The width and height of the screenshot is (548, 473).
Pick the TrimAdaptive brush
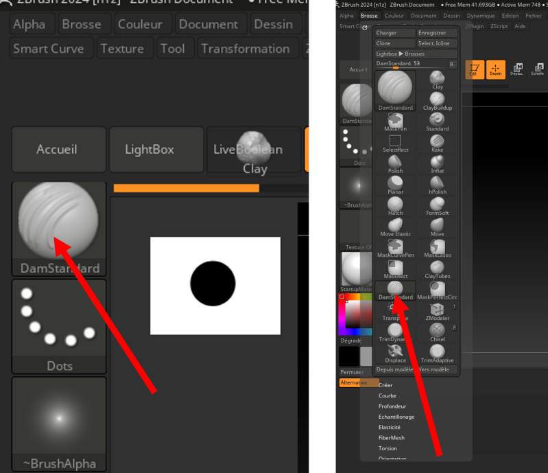click(x=437, y=354)
